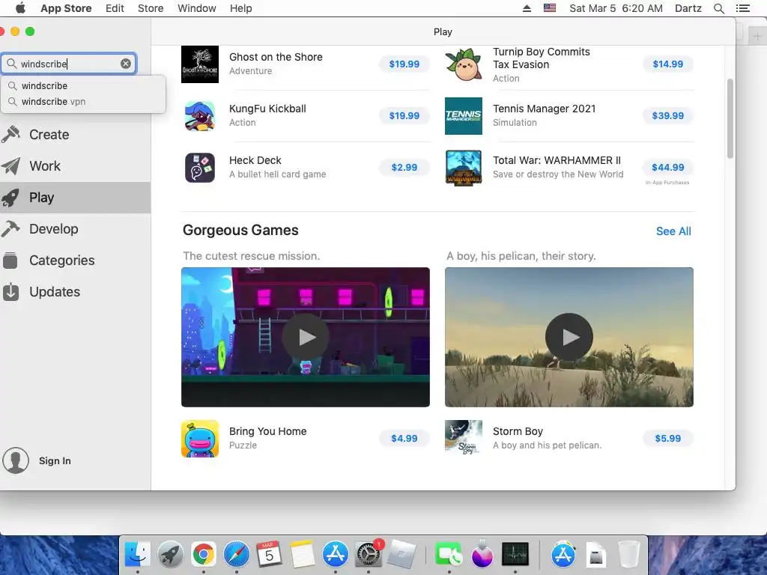Open Notes icon in the Dock
Image resolution: width=767 pixels, height=575 pixels.
point(302,555)
